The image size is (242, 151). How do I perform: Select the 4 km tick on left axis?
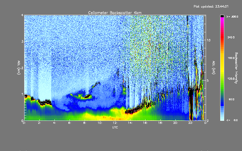click(22, 15)
